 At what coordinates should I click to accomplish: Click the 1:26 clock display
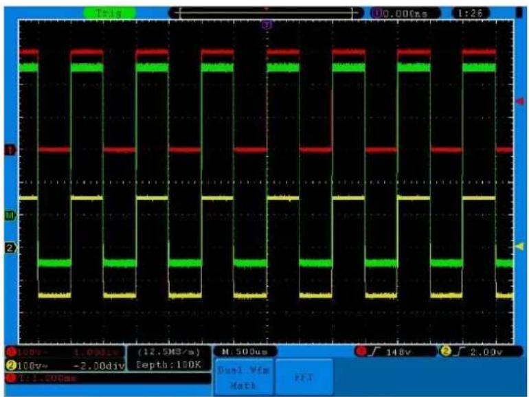point(470,13)
